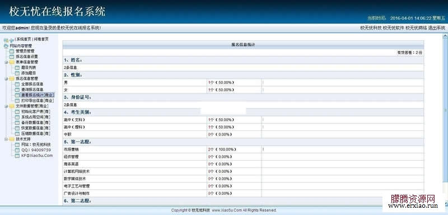448x215 pixels.
Task: Collapse the 表单信息管理 tree node
Action: click(x=6, y=62)
